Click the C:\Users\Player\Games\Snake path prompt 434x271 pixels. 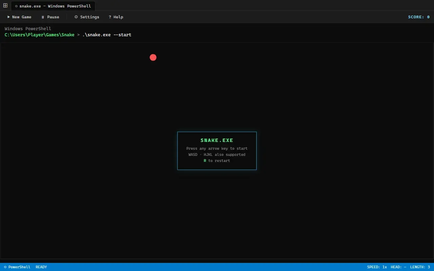[39, 35]
